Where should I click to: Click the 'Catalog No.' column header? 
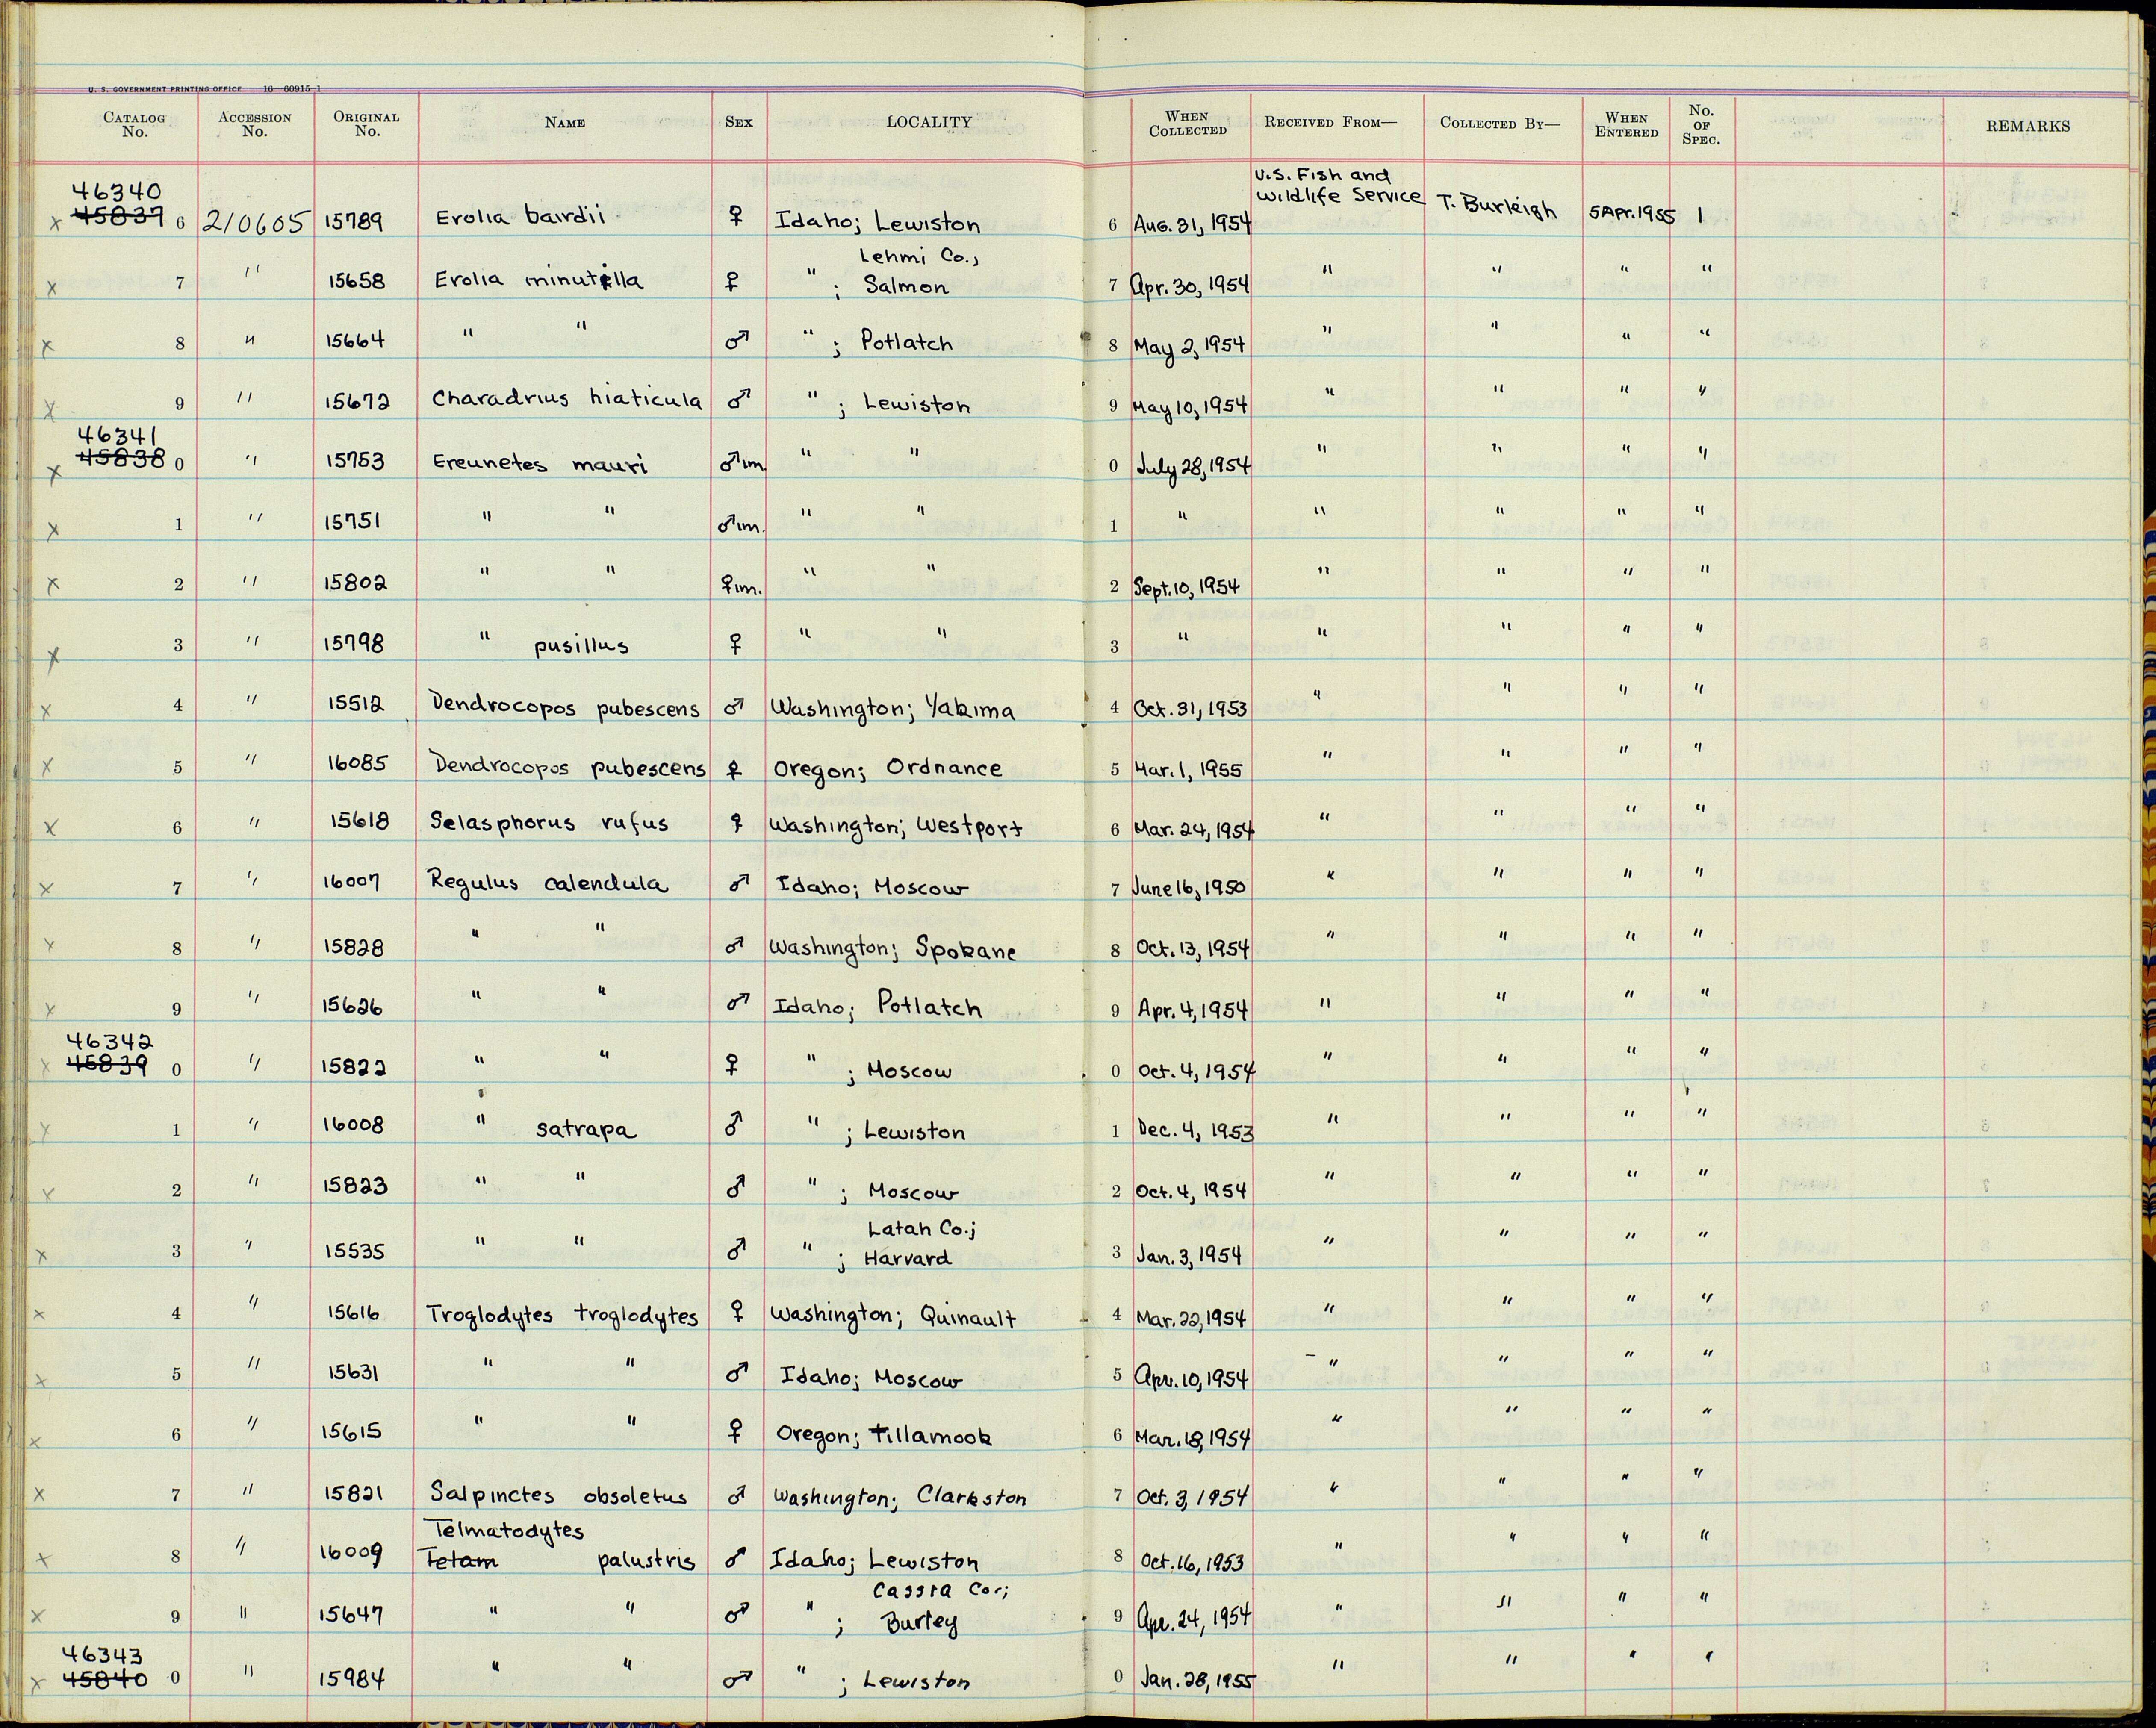point(134,124)
